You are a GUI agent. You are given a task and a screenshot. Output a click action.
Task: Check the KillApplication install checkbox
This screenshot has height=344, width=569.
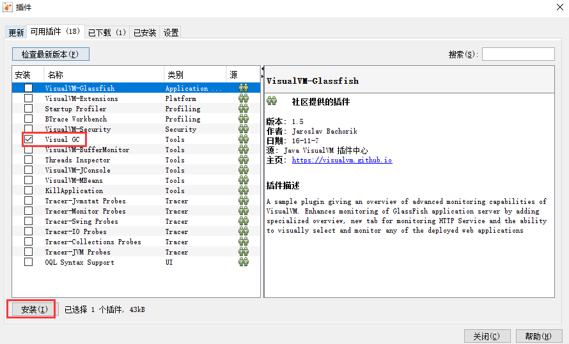(x=28, y=190)
